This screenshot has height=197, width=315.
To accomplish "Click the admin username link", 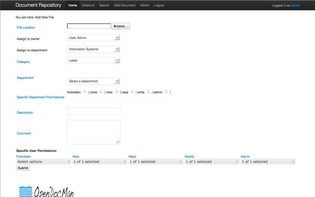I will [x=295, y=6].
